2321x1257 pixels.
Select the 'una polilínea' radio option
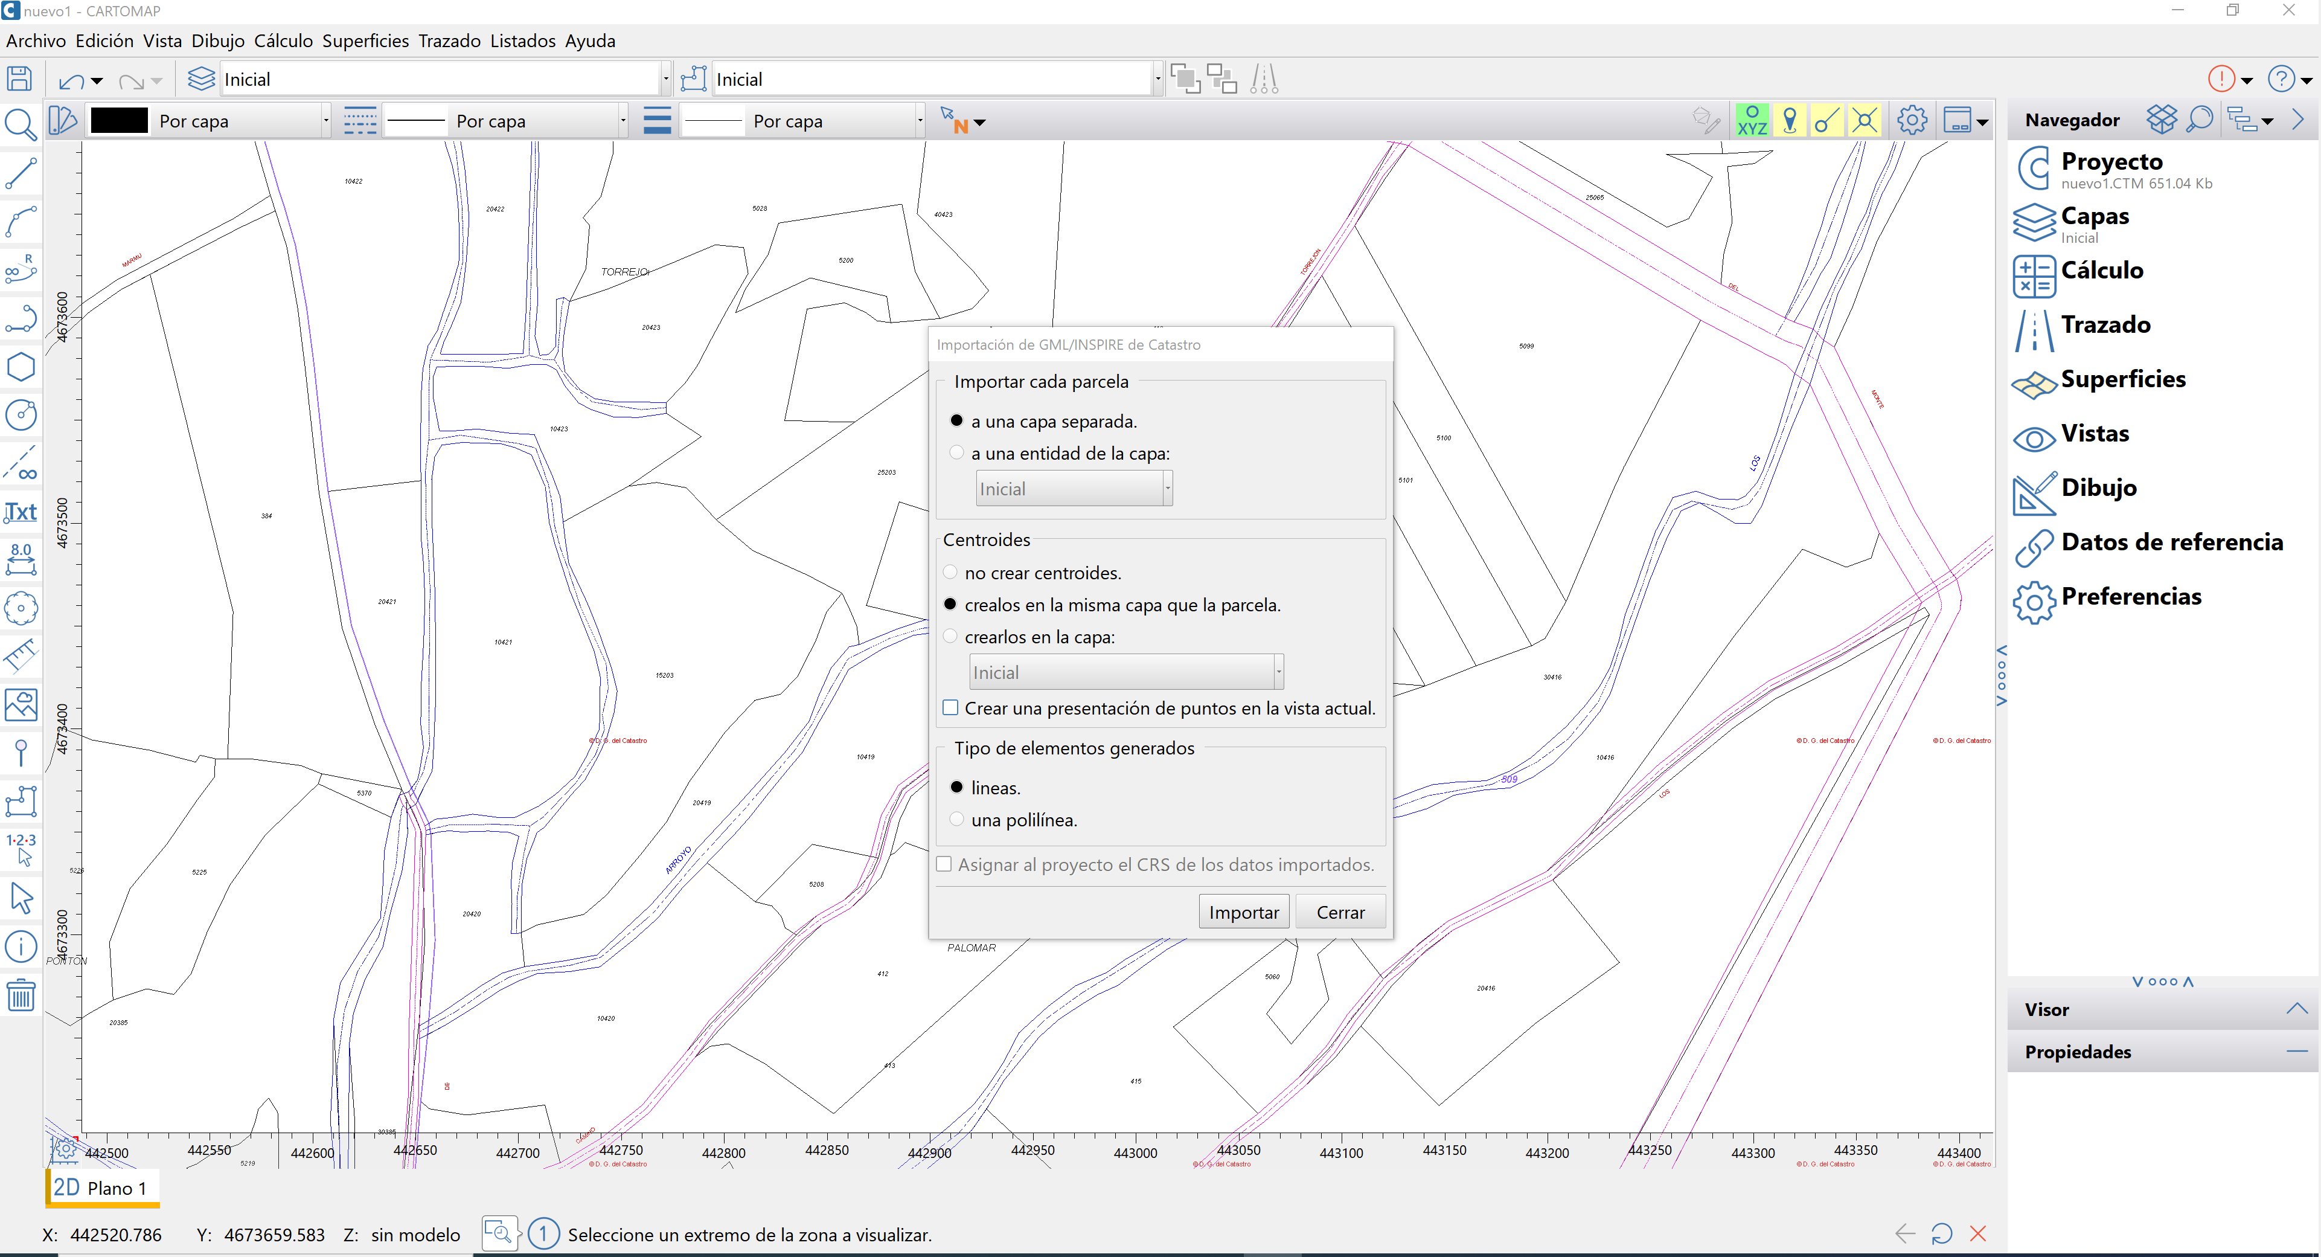click(957, 819)
